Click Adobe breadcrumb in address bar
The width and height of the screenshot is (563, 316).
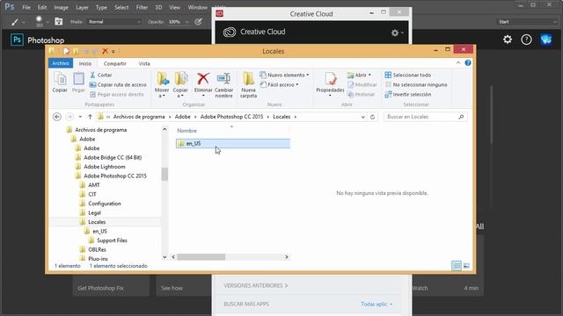point(183,117)
